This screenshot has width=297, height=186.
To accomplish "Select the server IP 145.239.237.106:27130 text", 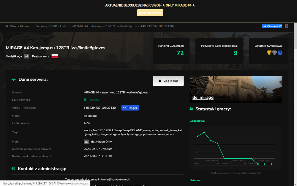I will click(99, 108).
